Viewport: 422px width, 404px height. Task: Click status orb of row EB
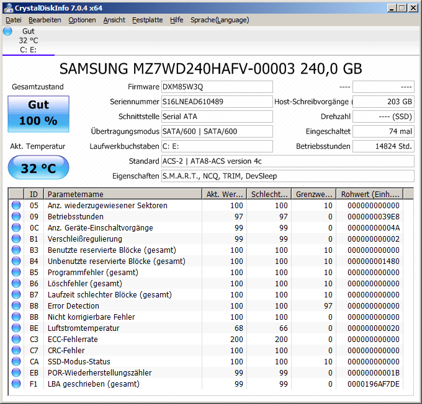tap(16, 372)
